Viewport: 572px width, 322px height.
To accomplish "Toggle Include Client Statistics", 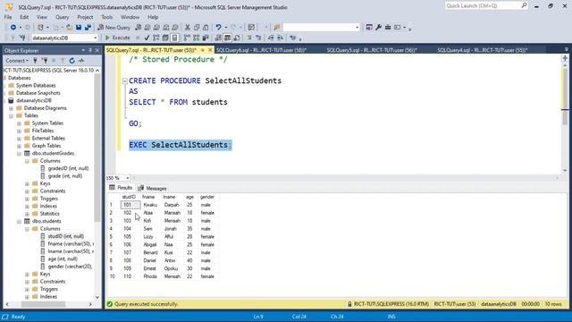I will pos(206,38).
